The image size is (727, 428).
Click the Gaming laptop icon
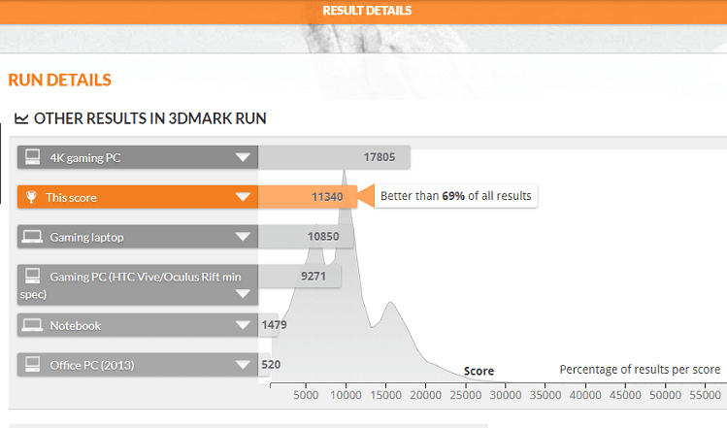32,237
